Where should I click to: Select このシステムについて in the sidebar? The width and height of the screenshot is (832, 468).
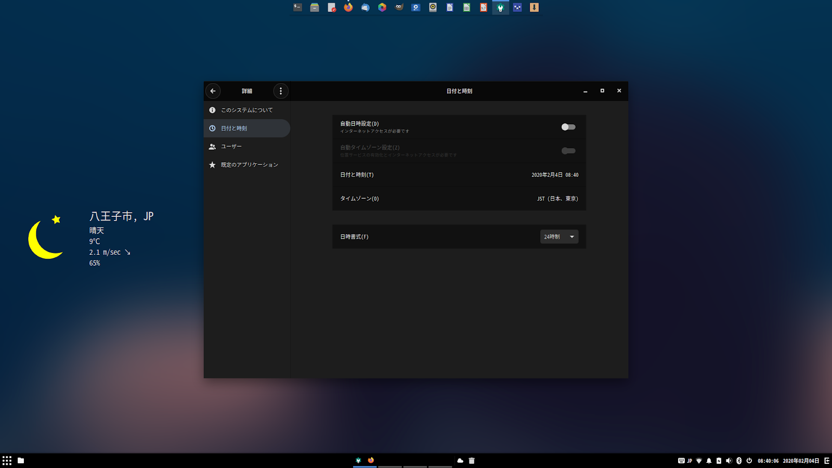tap(247, 110)
